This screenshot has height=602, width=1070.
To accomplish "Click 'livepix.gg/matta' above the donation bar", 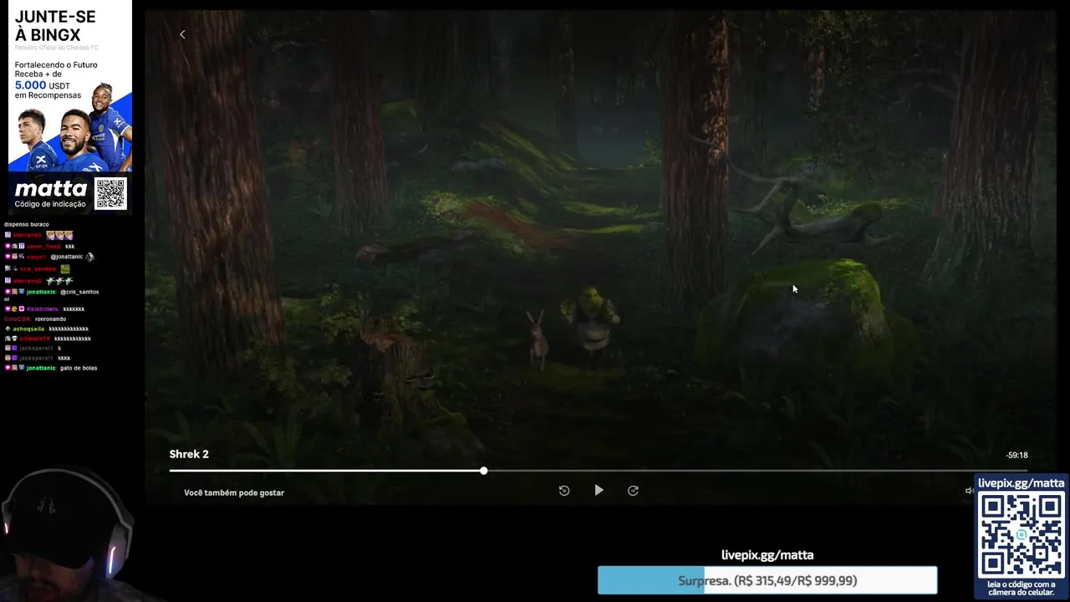I will (767, 555).
